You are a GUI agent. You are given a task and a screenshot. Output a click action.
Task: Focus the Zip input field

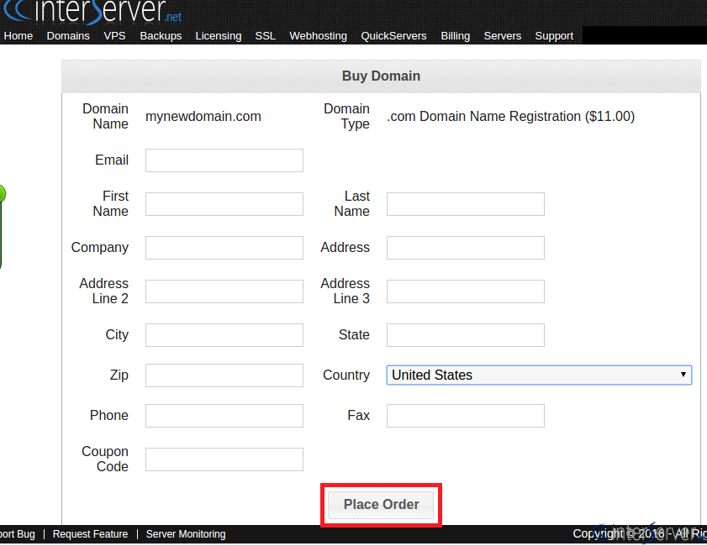point(224,375)
